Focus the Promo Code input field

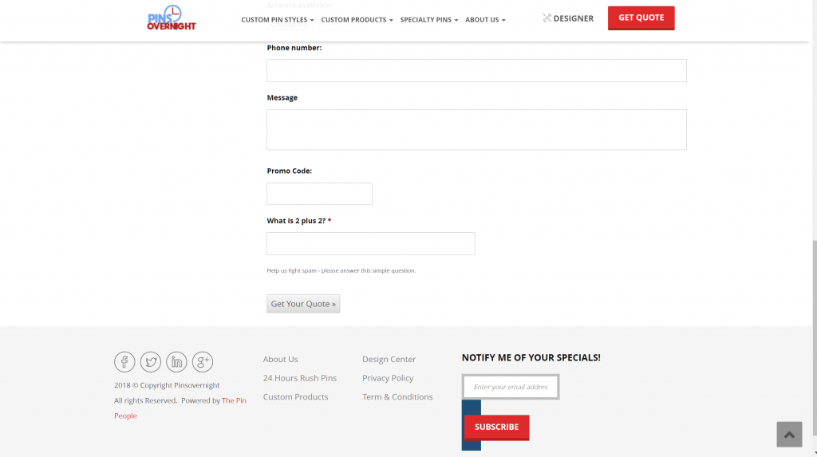coord(319,194)
